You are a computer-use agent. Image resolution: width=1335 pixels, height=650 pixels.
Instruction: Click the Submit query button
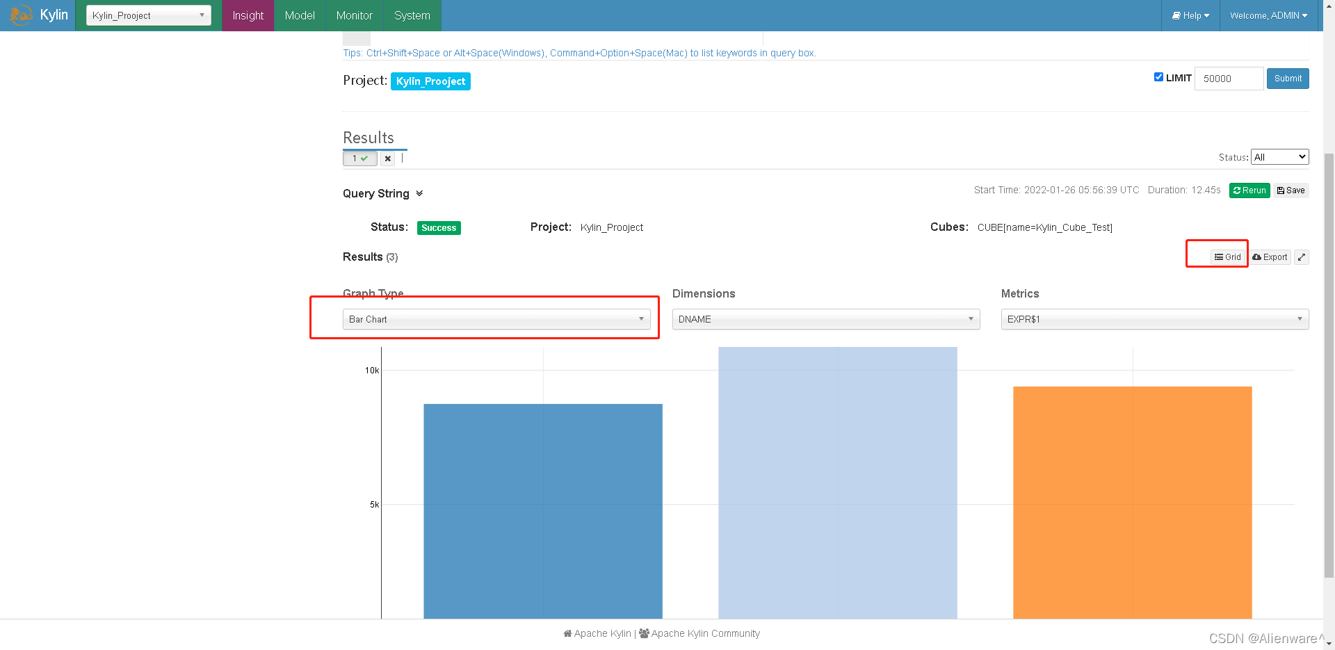pyautogui.click(x=1288, y=79)
